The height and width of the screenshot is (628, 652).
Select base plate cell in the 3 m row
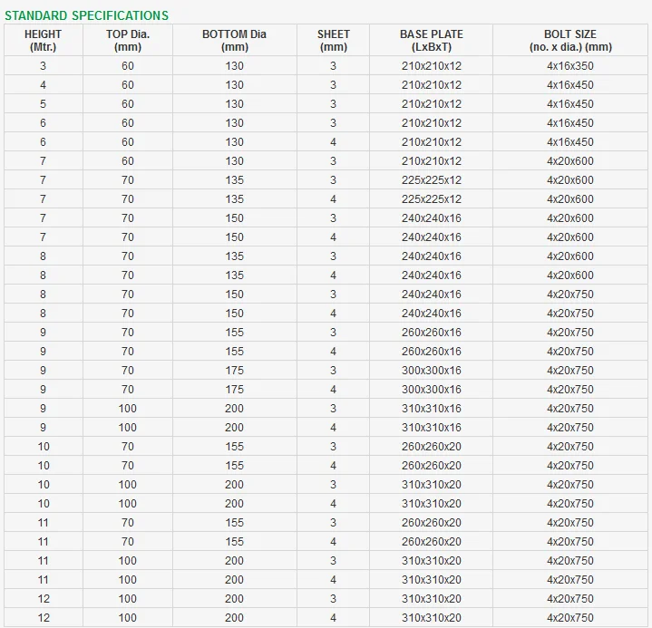coord(431,66)
